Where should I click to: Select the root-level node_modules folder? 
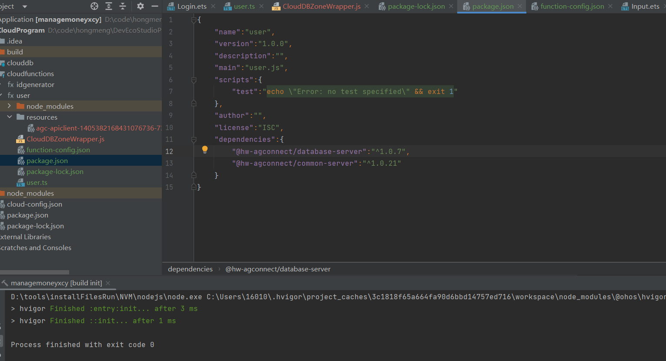click(x=30, y=193)
